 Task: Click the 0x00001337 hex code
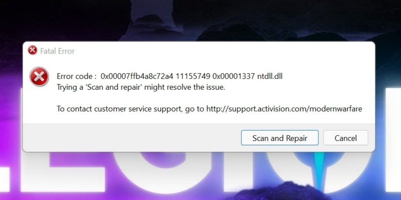pos(234,76)
